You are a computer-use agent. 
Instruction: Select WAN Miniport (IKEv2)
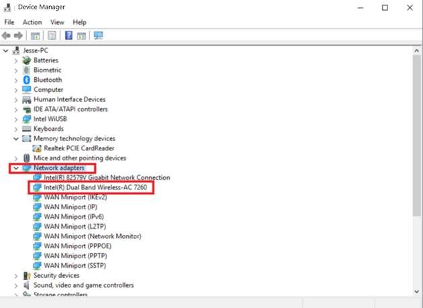pos(75,197)
